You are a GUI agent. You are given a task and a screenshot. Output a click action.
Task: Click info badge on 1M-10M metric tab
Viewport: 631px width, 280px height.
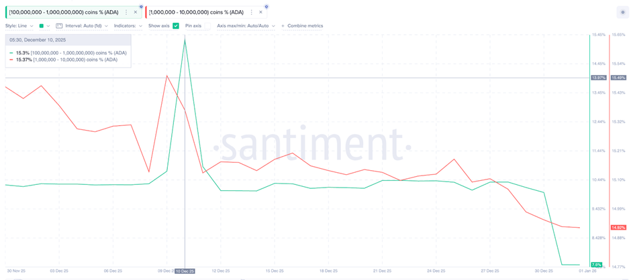pyautogui.click(x=266, y=7)
